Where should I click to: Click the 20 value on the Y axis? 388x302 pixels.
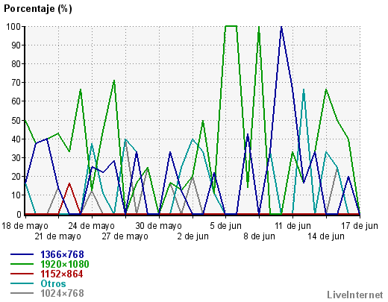click(x=16, y=177)
